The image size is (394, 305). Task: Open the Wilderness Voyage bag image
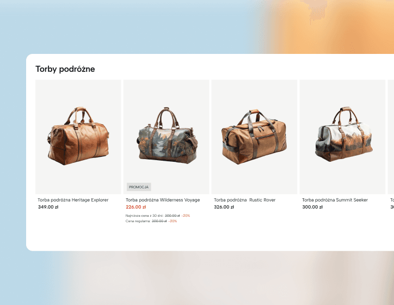tap(166, 137)
